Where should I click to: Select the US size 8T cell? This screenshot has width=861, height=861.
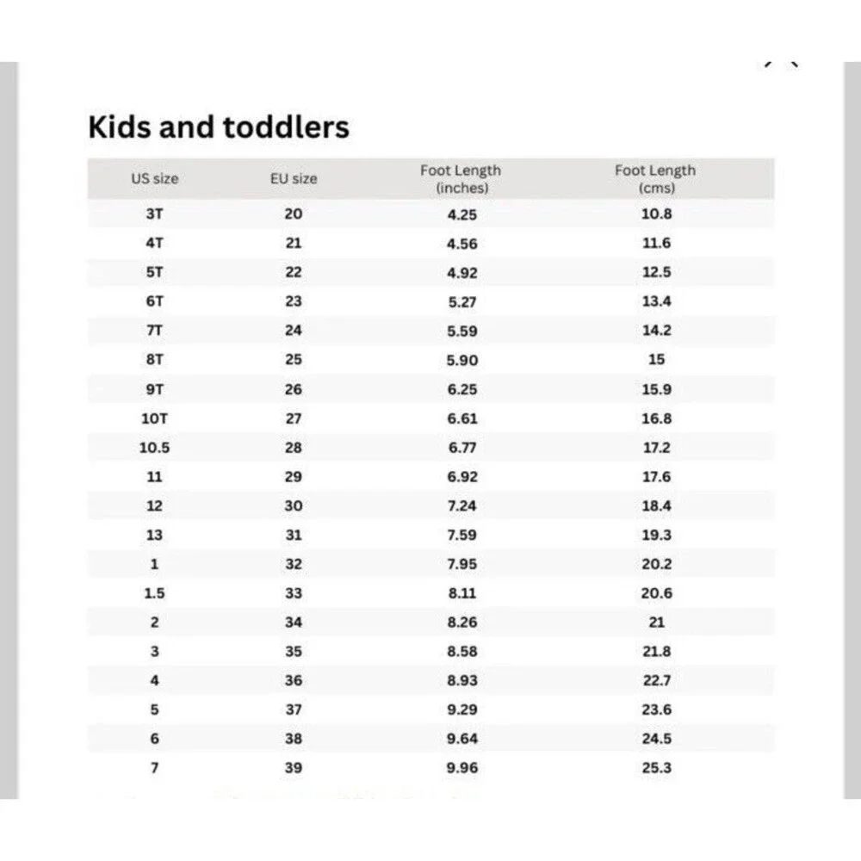point(155,359)
